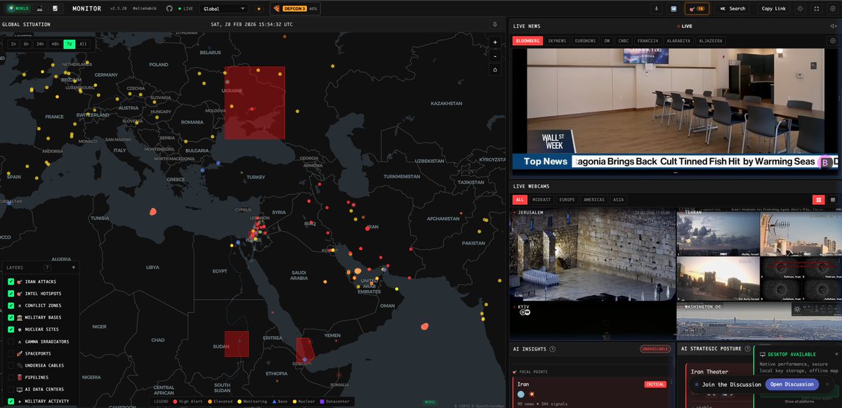Set time range to 24h
The image size is (842, 408).
pos(40,44)
